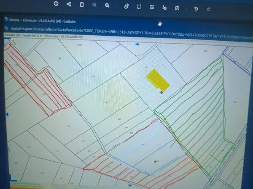253x189 pixels.
Task: Click parcel label 215
Action: tap(69, 126)
